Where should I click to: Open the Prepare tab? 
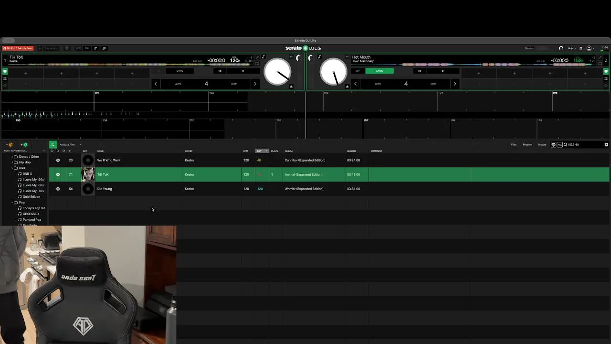[x=527, y=144]
